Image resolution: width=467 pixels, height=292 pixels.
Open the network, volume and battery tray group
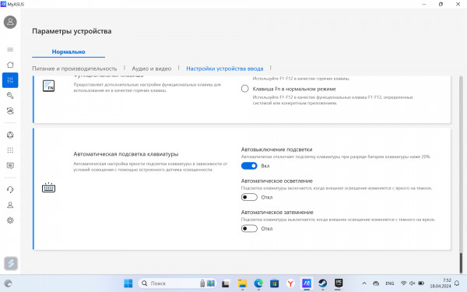click(413, 283)
